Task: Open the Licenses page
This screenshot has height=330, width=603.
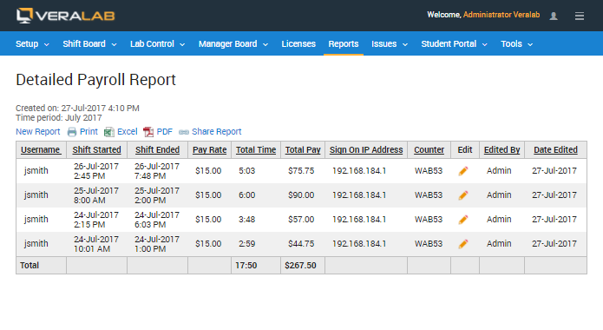Action: coord(298,44)
